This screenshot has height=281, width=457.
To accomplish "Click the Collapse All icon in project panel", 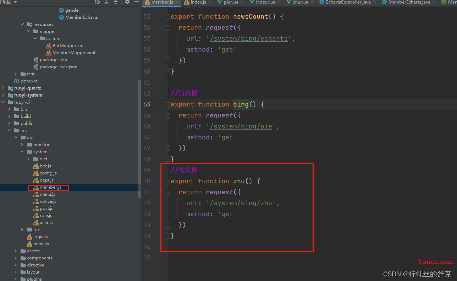I will (x=116, y=2).
